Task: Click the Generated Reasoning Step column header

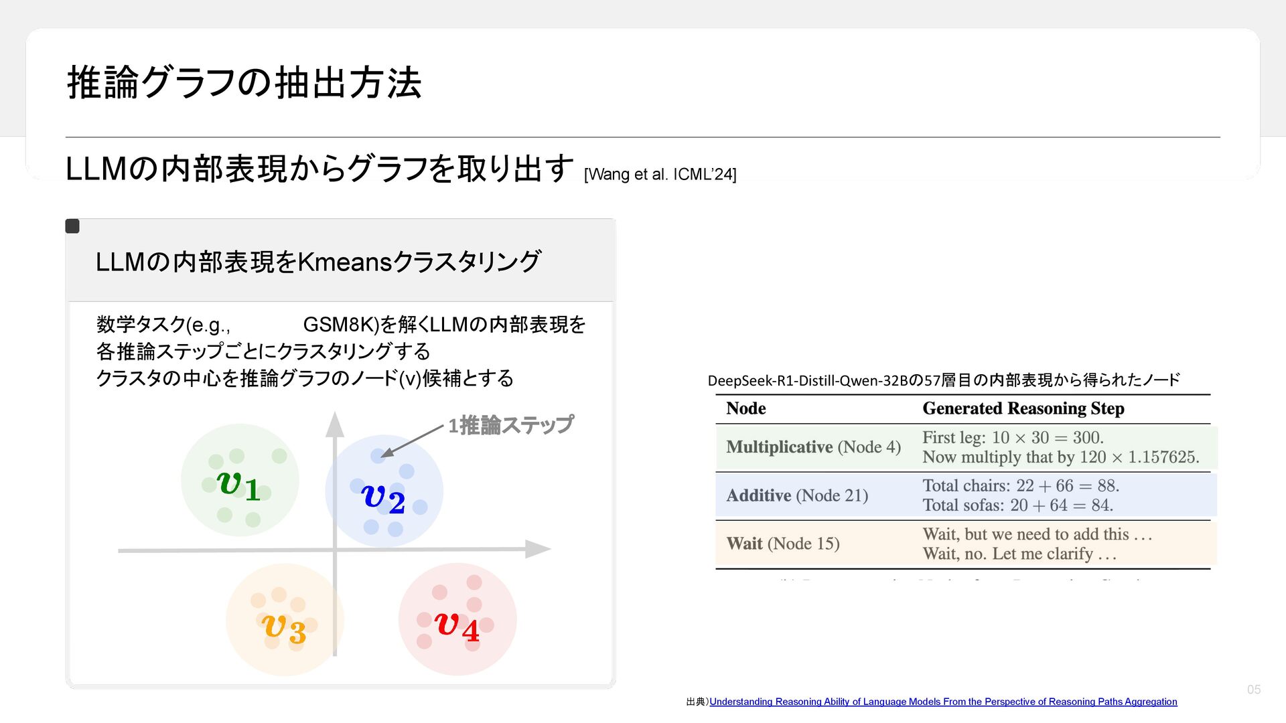Action: click(1023, 408)
